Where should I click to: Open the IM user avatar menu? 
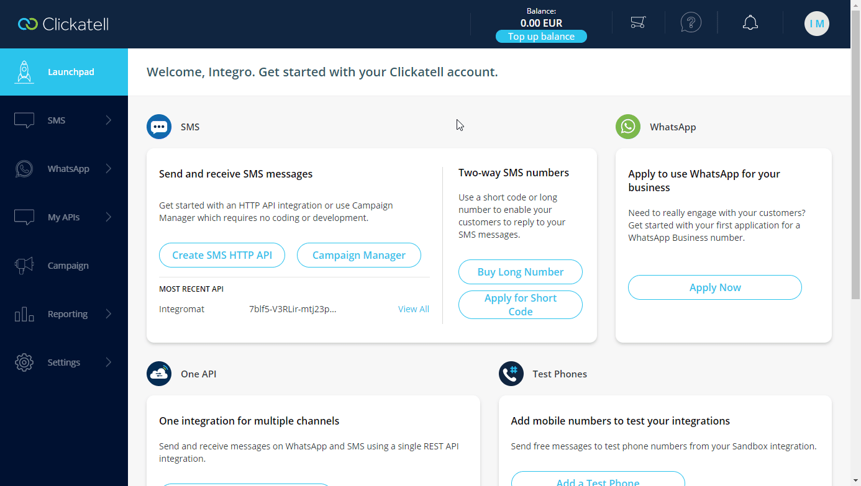[x=817, y=24]
